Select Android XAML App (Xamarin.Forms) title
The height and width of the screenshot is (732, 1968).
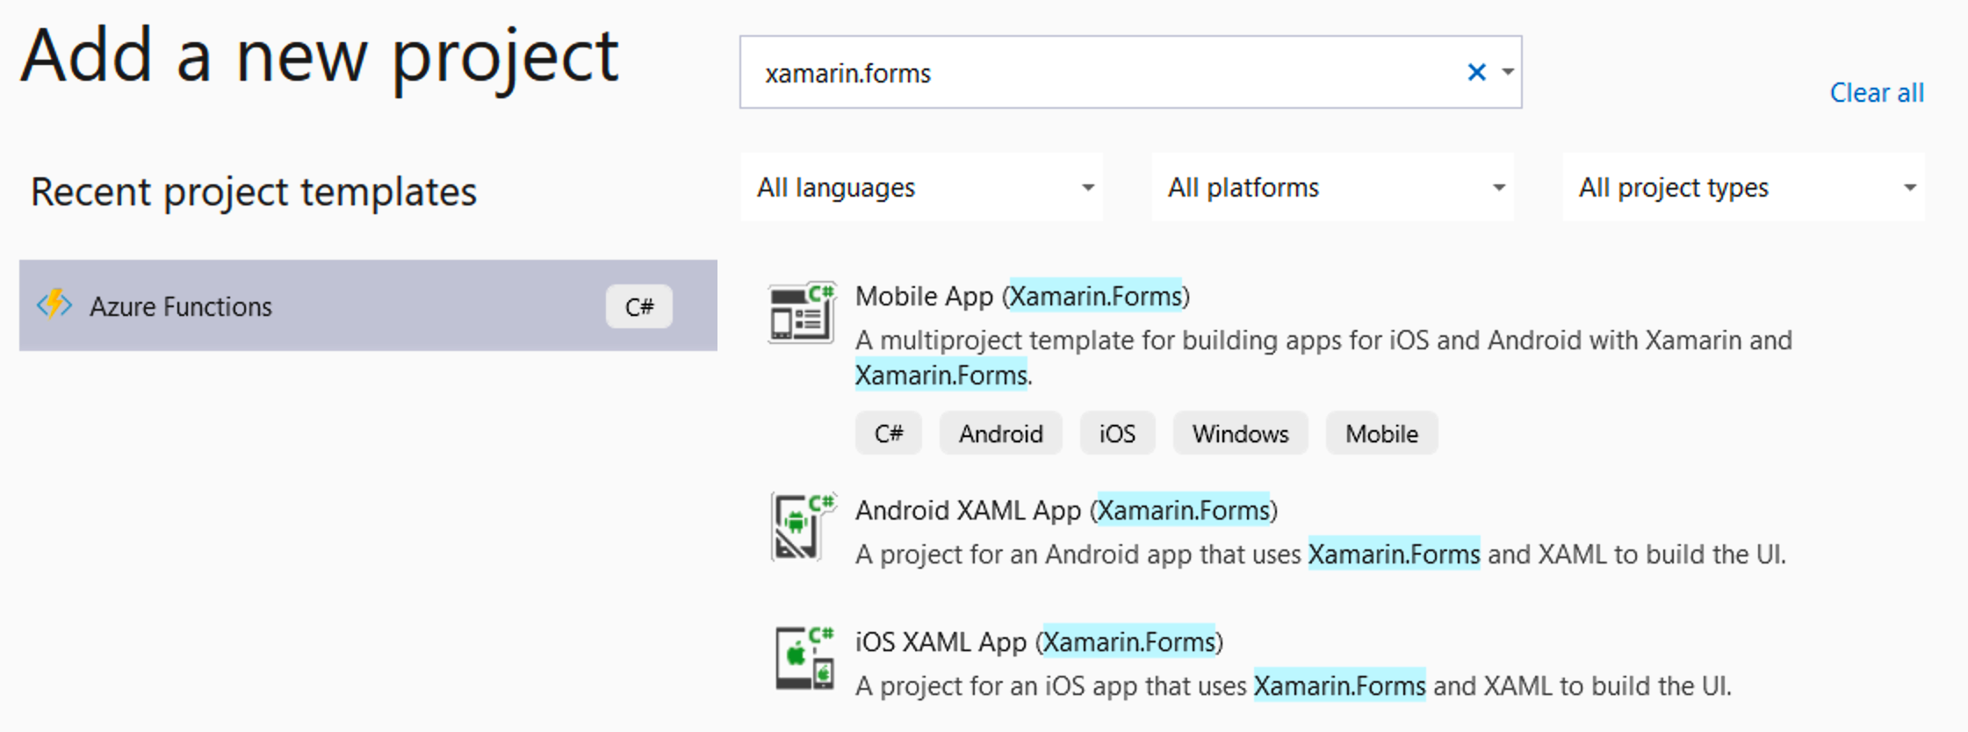coord(1067,510)
